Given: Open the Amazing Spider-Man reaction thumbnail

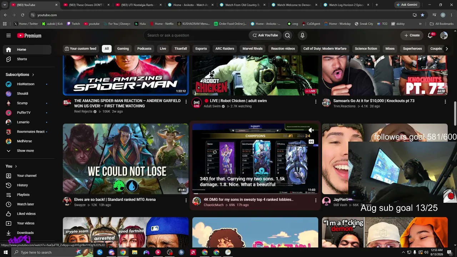Looking at the screenshot, I should tap(126, 75).
